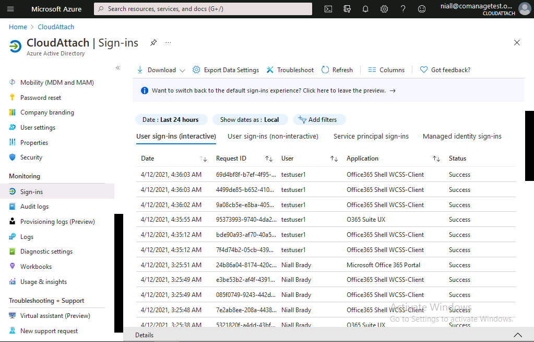The image size is (534, 342).
Task: Open Show dates as: Local filter
Action: pos(250,120)
